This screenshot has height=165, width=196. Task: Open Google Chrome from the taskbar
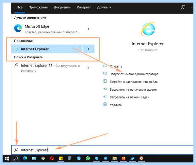(43, 158)
